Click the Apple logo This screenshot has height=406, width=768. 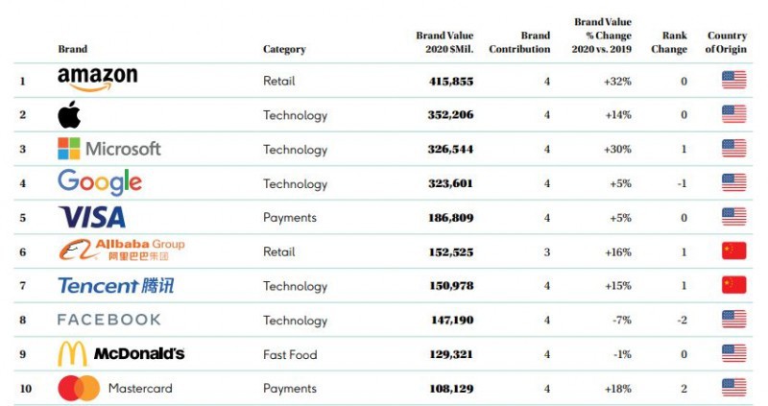69,115
